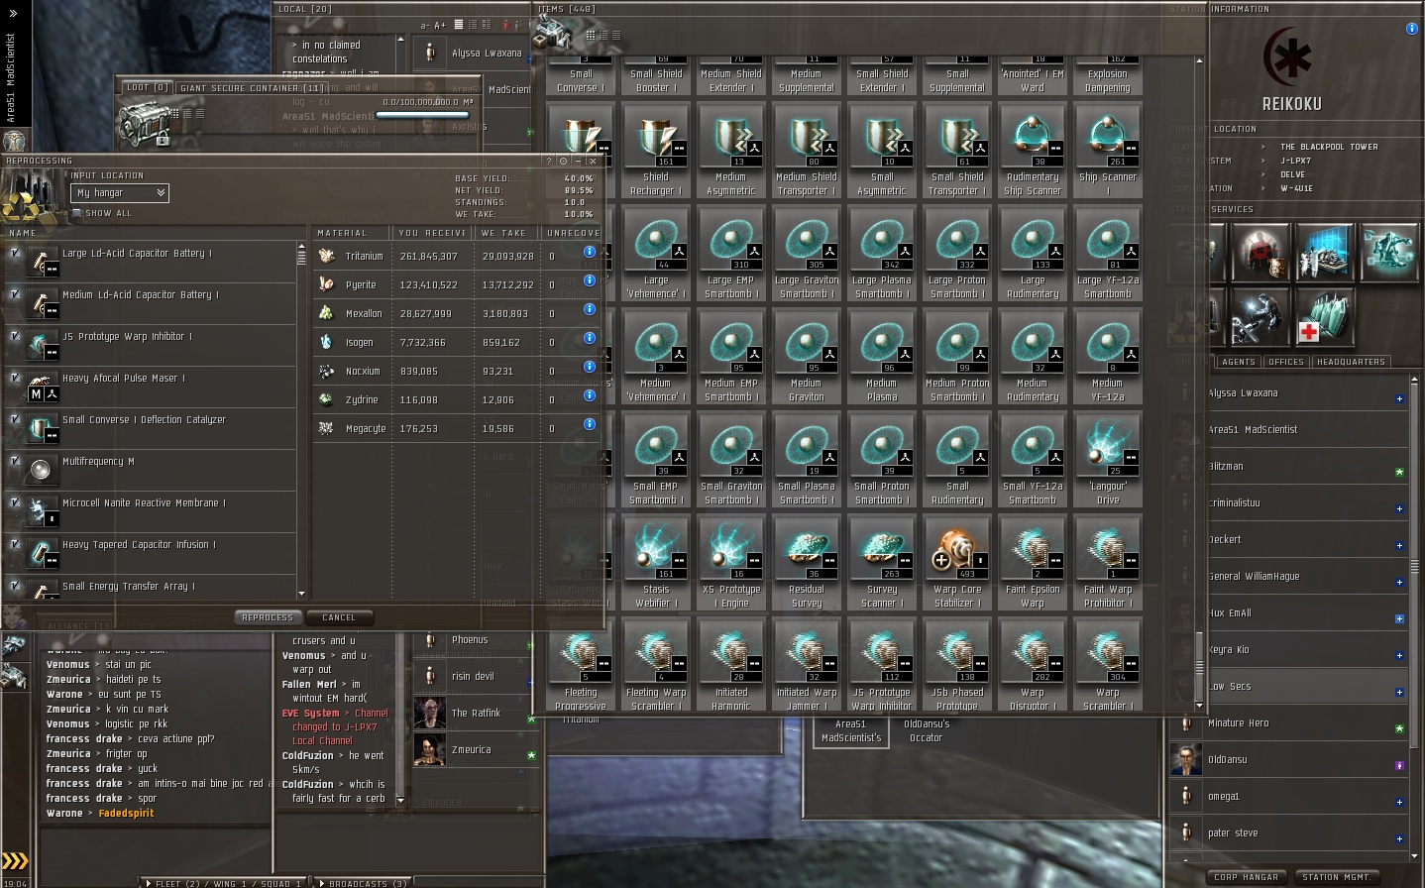Click the Reprocess button

[268, 617]
